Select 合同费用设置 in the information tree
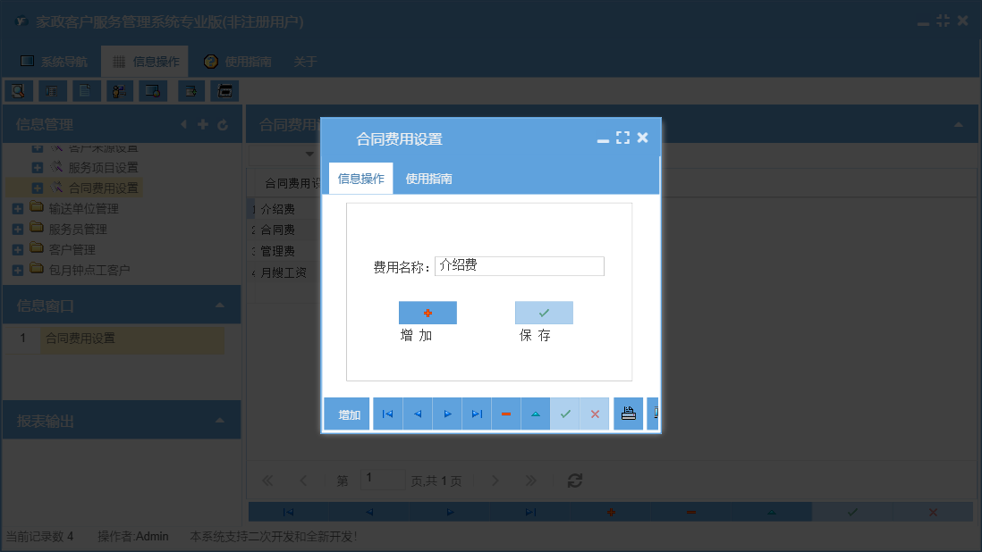 click(106, 188)
